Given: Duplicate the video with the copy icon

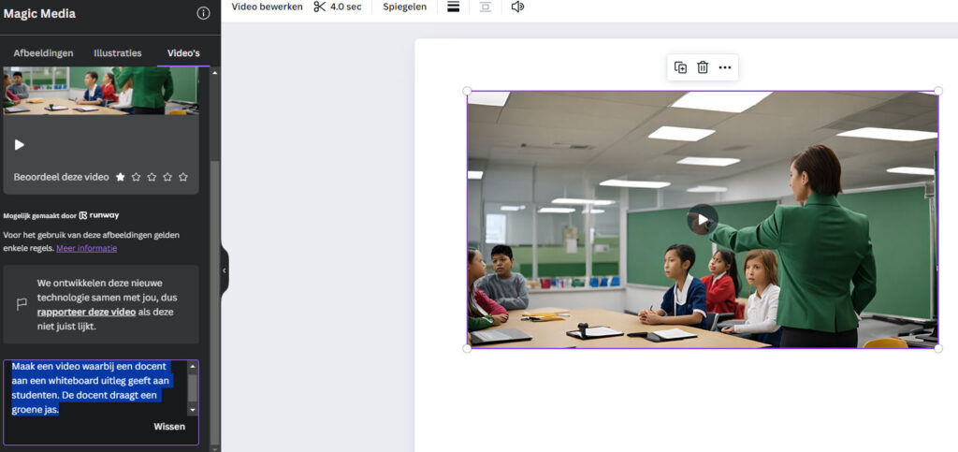Looking at the screenshot, I should [x=681, y=67].
